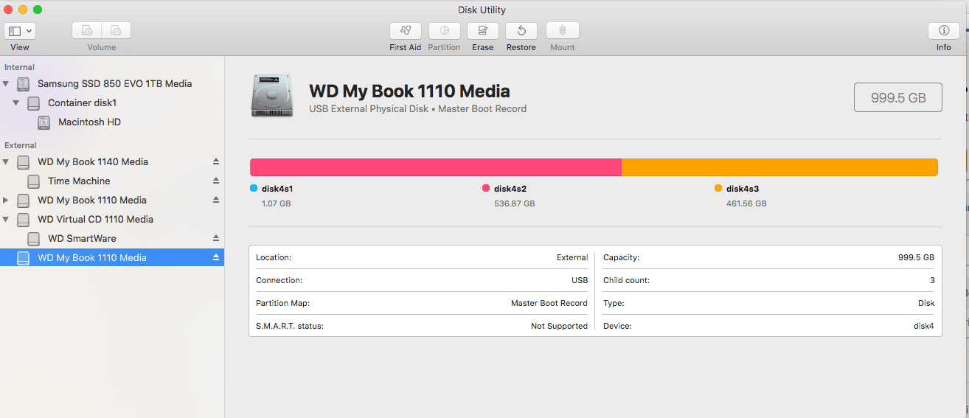Eject the Time Machine volume

[x=216, y=181]
